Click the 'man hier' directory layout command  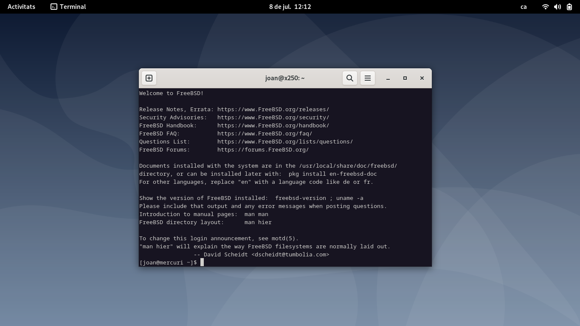tap(258, 222)
